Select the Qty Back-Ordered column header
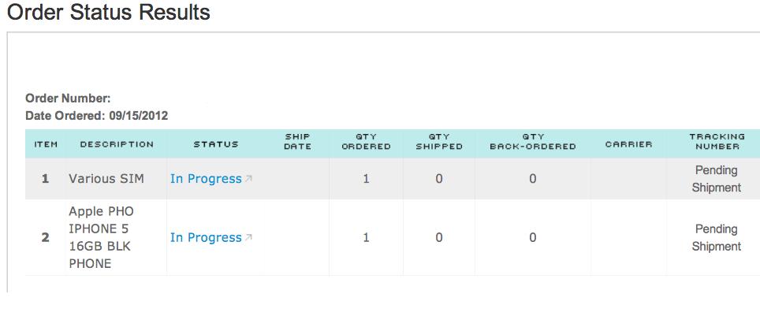This screenshot has width=760, height=316. click(x=533, y=142)
